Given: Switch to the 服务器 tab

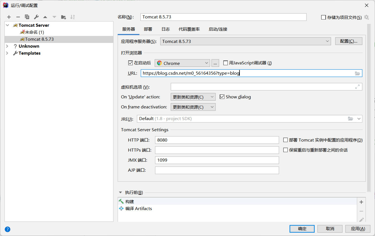Looking at the screenshot, I should click(129, 29).
